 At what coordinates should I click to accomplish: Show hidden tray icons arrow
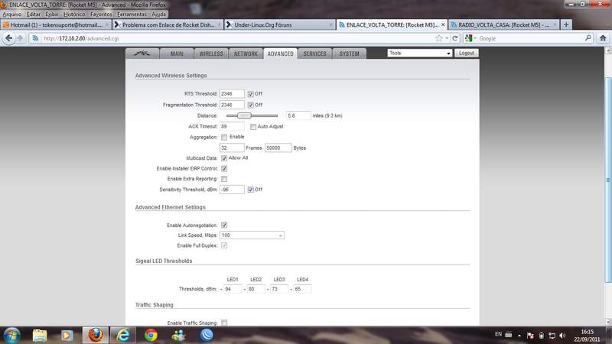point(519,336)
